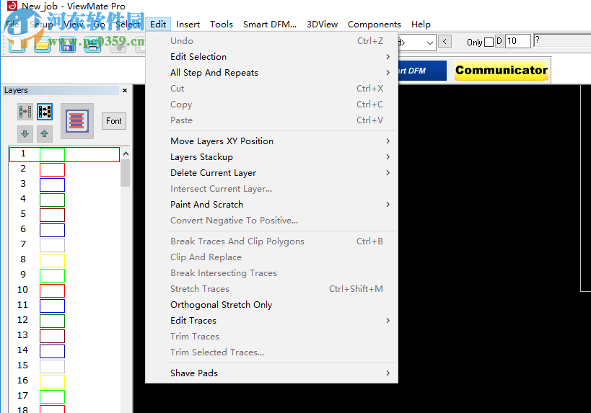Open the Components menu
This screenshot has height=413, width=591.
(x=374, y=25)
